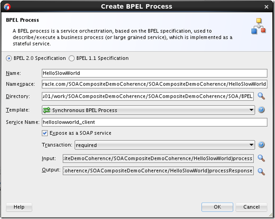Image resolution: width=275 pixels, height=219 pixels.
Task: Click the Name field containing HelloSlowWorld
Action: [154, 73]
